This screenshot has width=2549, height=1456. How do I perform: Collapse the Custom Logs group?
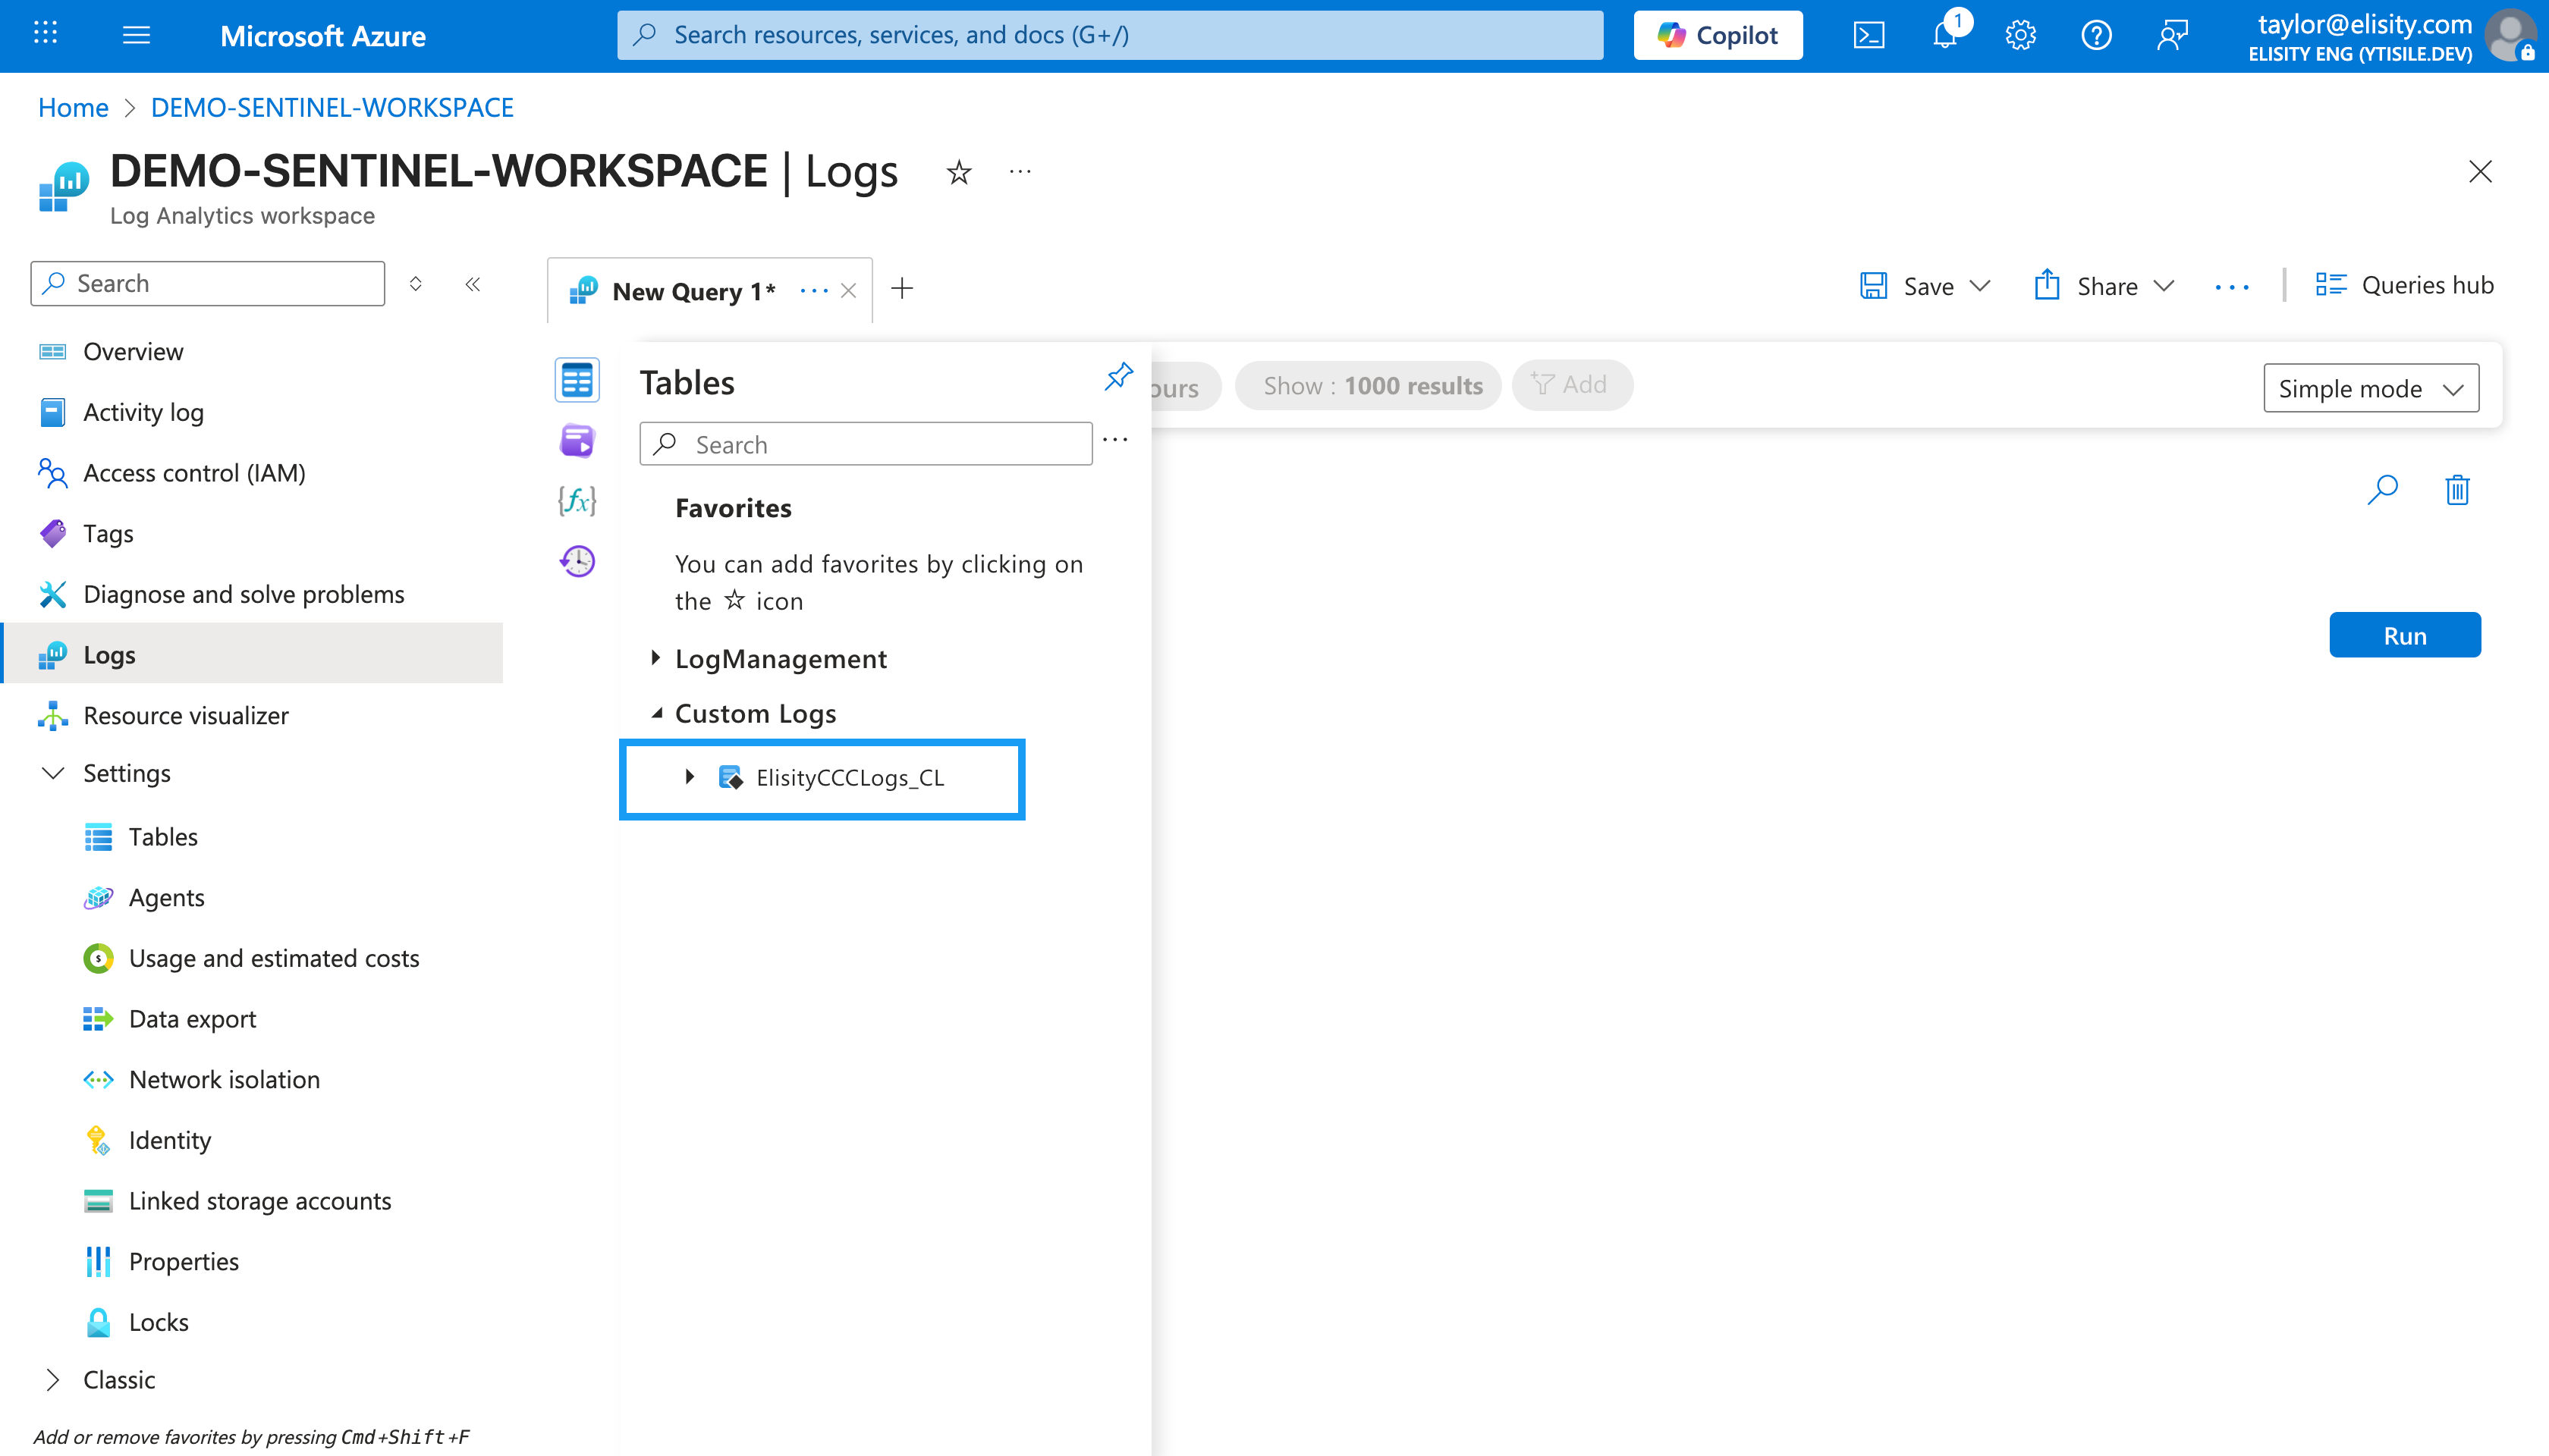(656, 713)
